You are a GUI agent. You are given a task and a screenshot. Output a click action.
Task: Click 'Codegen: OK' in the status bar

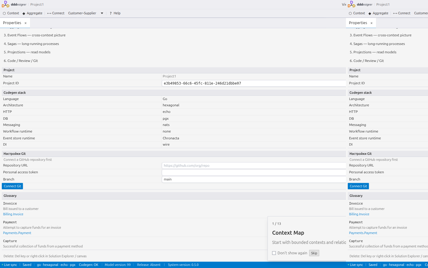tap(89, 265)
